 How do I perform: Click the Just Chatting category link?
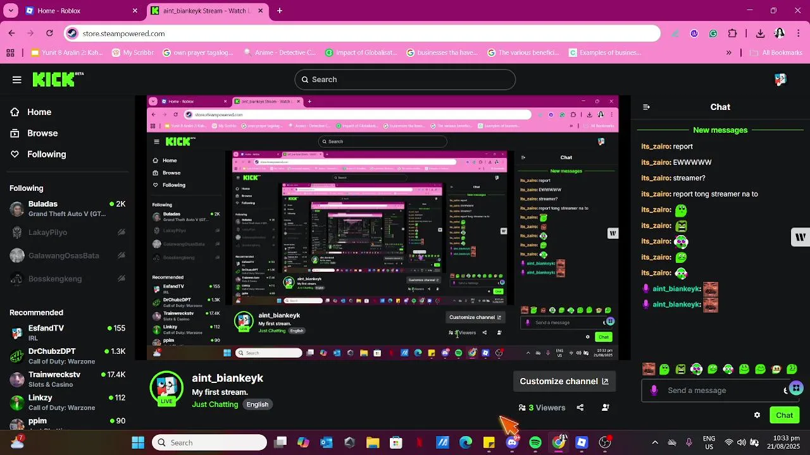tap(215, 404)
